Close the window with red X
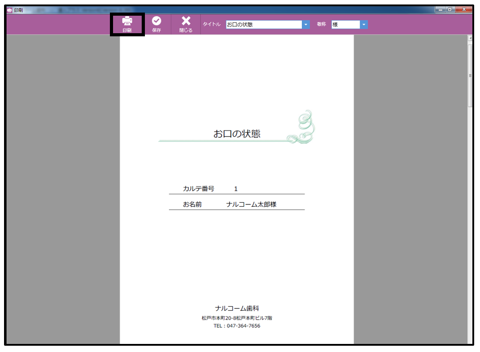 [464, 10]
